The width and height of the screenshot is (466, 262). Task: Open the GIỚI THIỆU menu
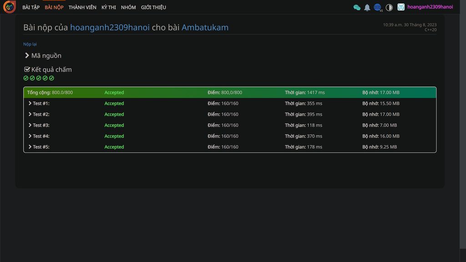point(153,7)
